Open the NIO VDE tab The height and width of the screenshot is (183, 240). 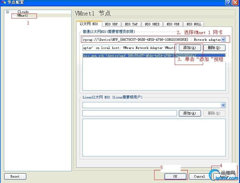click(173, 24)
